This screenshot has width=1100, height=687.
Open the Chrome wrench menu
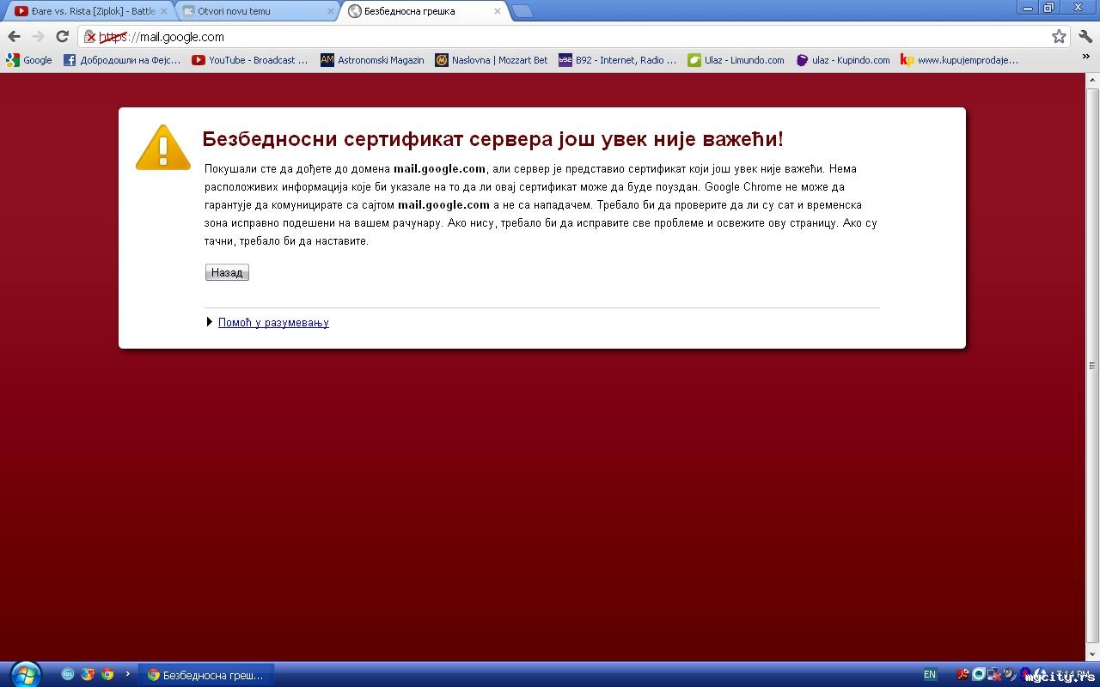pyautogui.click(x=1085, y=37)
